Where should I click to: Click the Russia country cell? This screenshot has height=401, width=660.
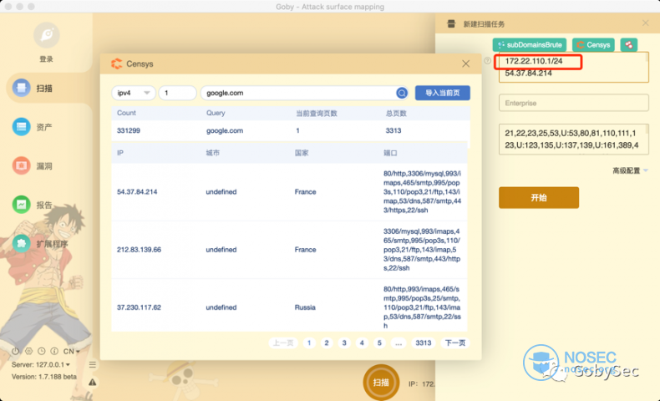(x=305, y=307)
